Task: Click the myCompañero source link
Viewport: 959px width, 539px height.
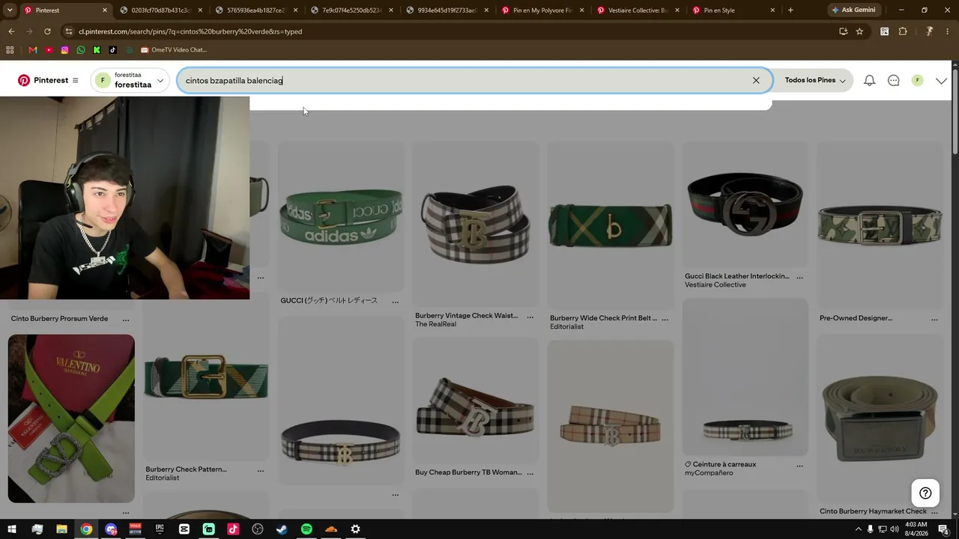Action: point(709,473)
